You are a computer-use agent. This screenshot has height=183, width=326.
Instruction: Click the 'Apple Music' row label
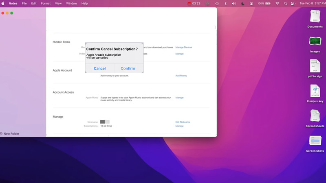pos(92,98)
